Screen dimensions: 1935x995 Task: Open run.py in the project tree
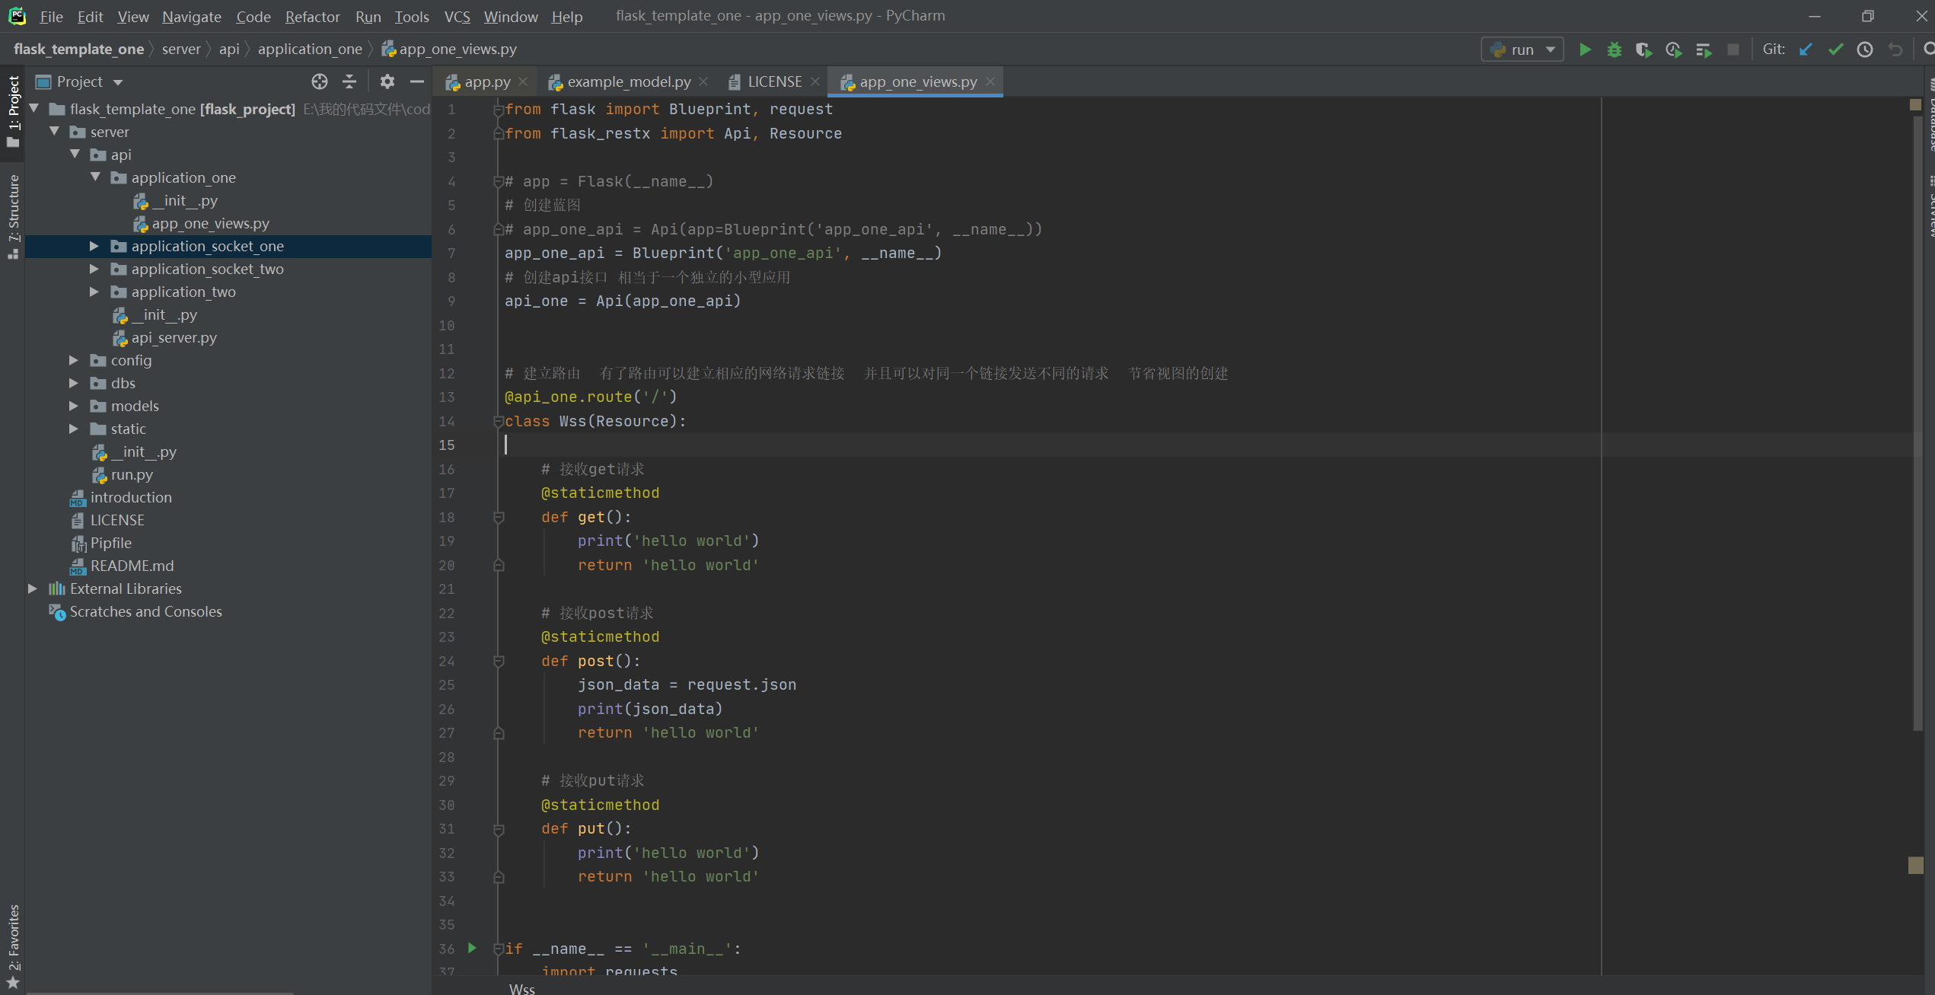click(132, 474)
